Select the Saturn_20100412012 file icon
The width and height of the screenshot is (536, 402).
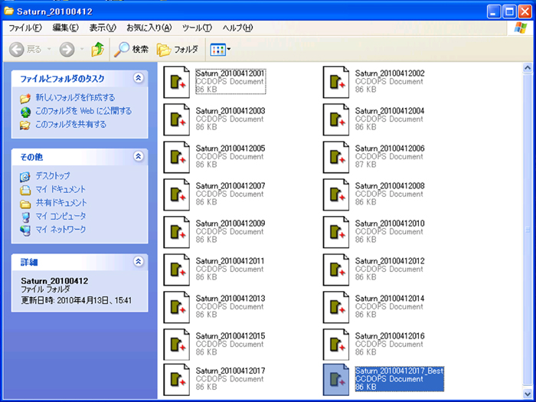click(336, 270)
